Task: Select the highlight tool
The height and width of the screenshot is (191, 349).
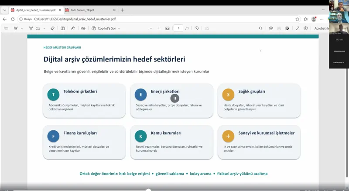Action: (16, 28)
